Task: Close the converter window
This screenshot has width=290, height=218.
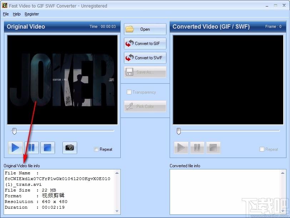Action: (x=284, y=6)
